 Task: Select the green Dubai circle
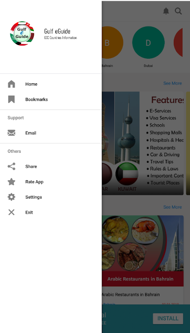(148, 42)
